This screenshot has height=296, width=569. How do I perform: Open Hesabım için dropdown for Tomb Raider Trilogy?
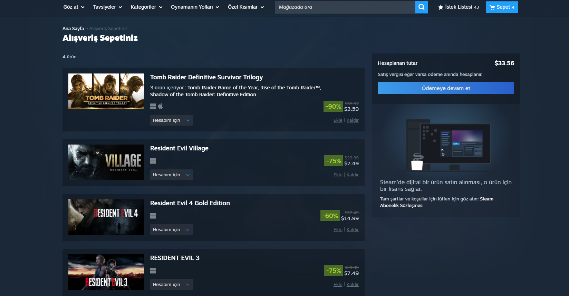pyautogui.click(x=172, y=120)
